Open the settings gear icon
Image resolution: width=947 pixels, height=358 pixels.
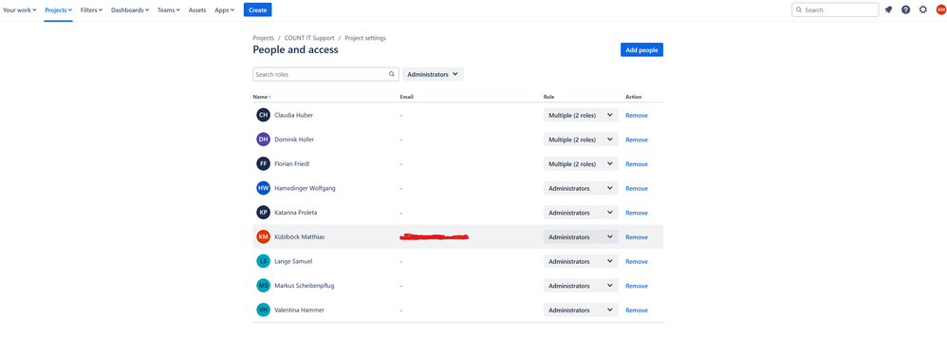(923, 9)
